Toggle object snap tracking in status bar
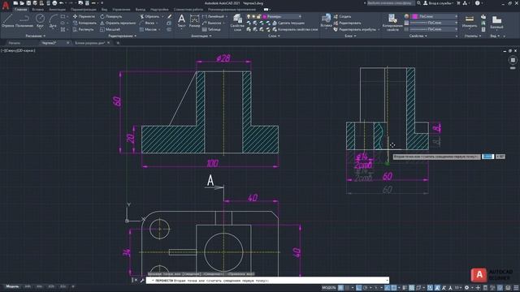 click(x=387, y=288)
